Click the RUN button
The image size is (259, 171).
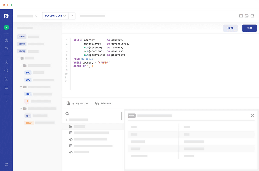[249, 28]
